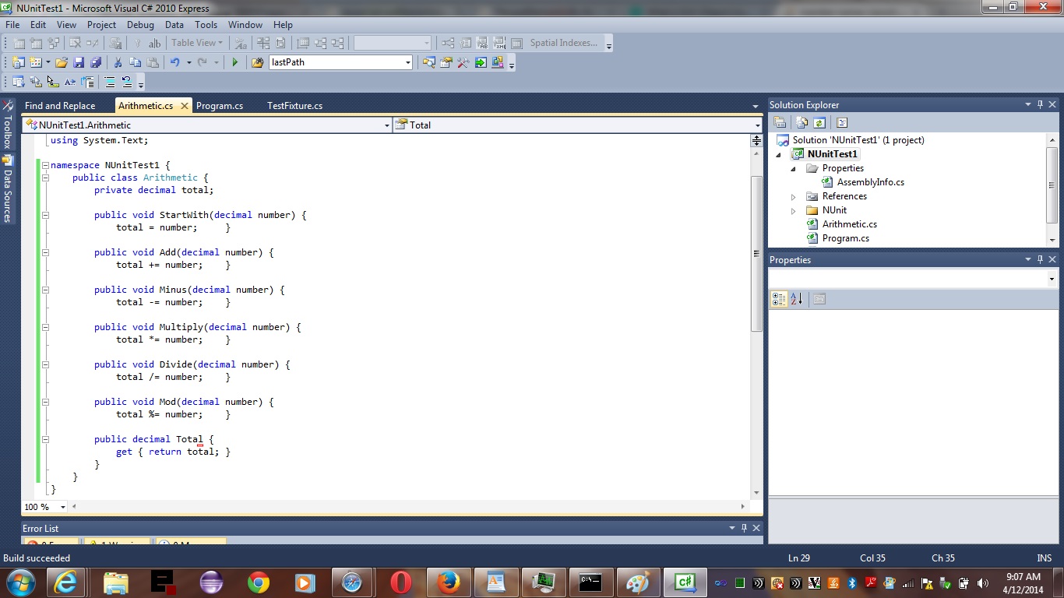Click Show All Files in Solution Explorer
Viewport: 1064px width, 598px height.
coord(802,122)
